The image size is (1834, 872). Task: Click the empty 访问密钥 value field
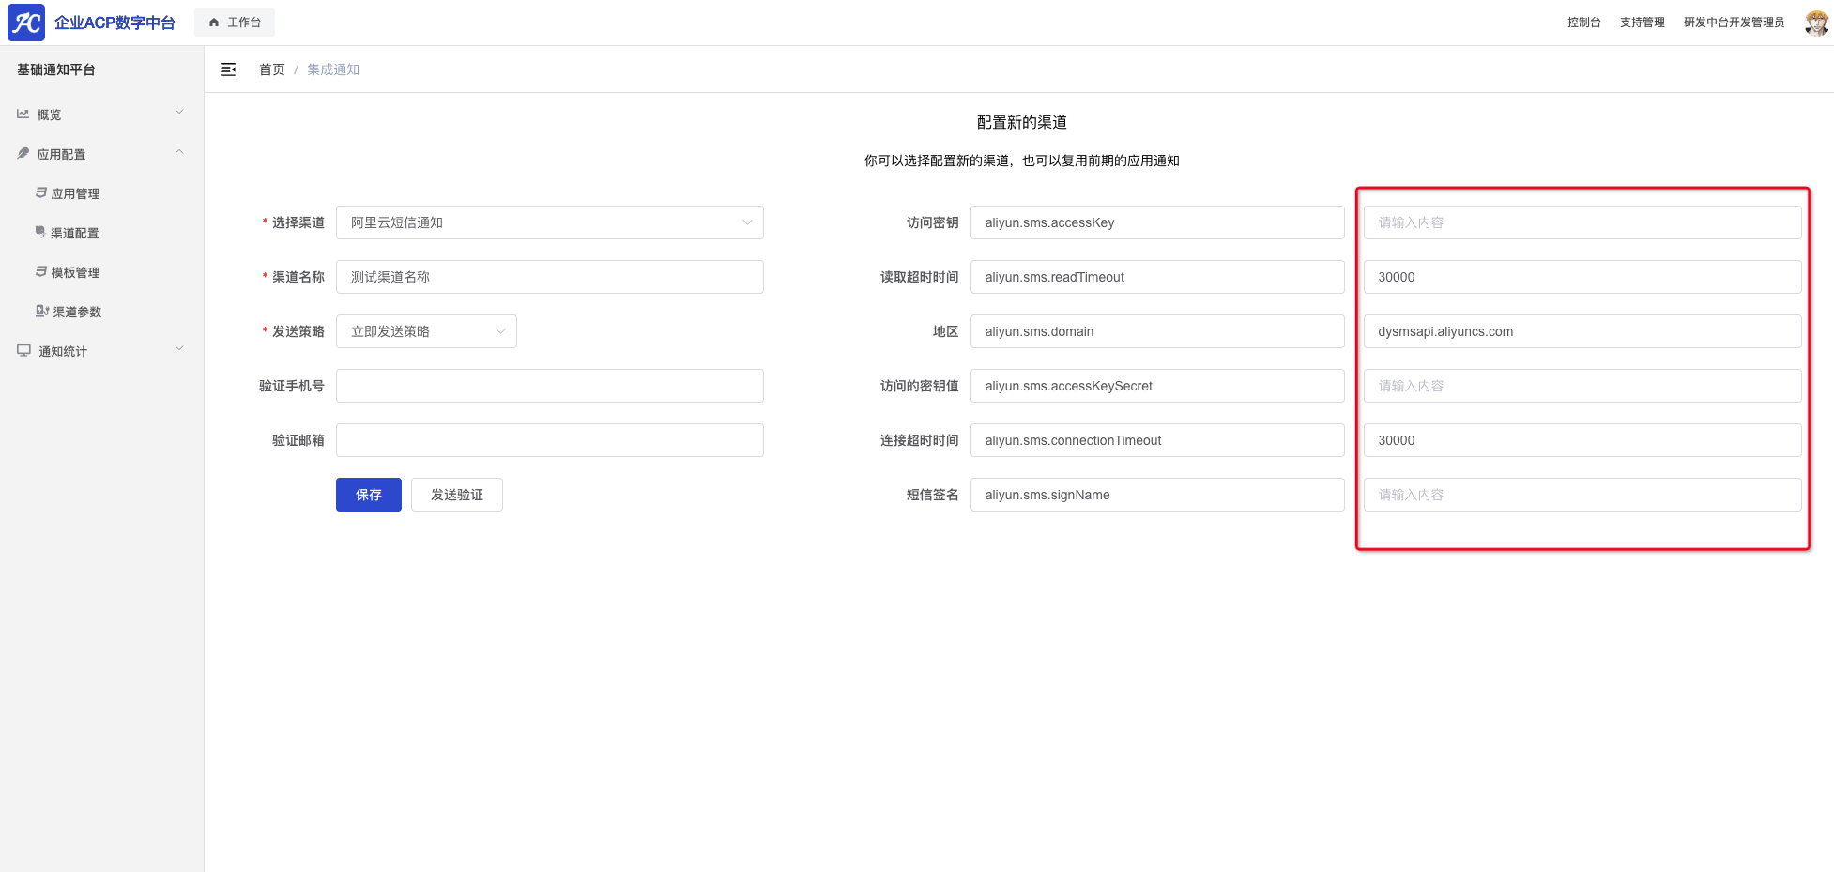coord(1582,222)
